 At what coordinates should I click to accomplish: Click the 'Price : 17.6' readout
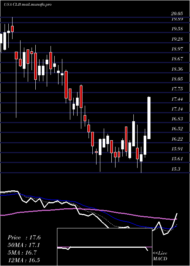click(24, 237)
